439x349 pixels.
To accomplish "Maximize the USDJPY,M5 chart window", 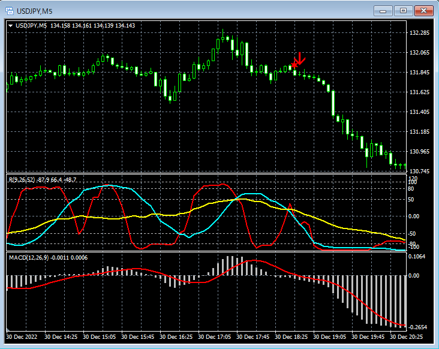I will (403, 11).
